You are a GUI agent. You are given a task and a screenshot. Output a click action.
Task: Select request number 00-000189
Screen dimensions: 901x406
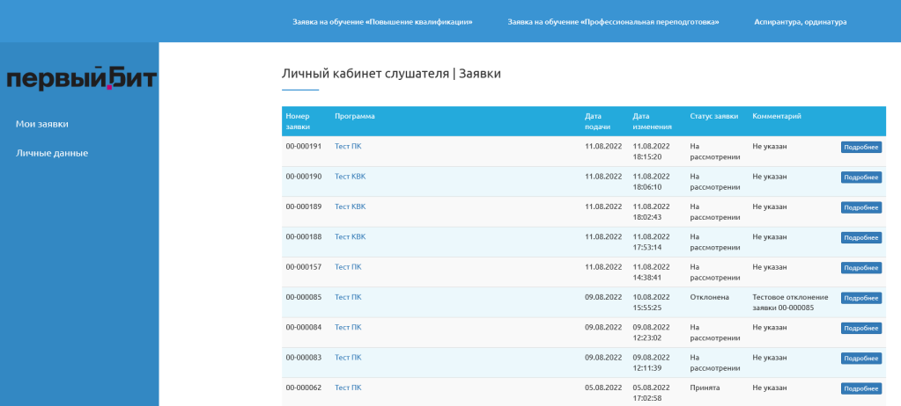tap(303, 207)
